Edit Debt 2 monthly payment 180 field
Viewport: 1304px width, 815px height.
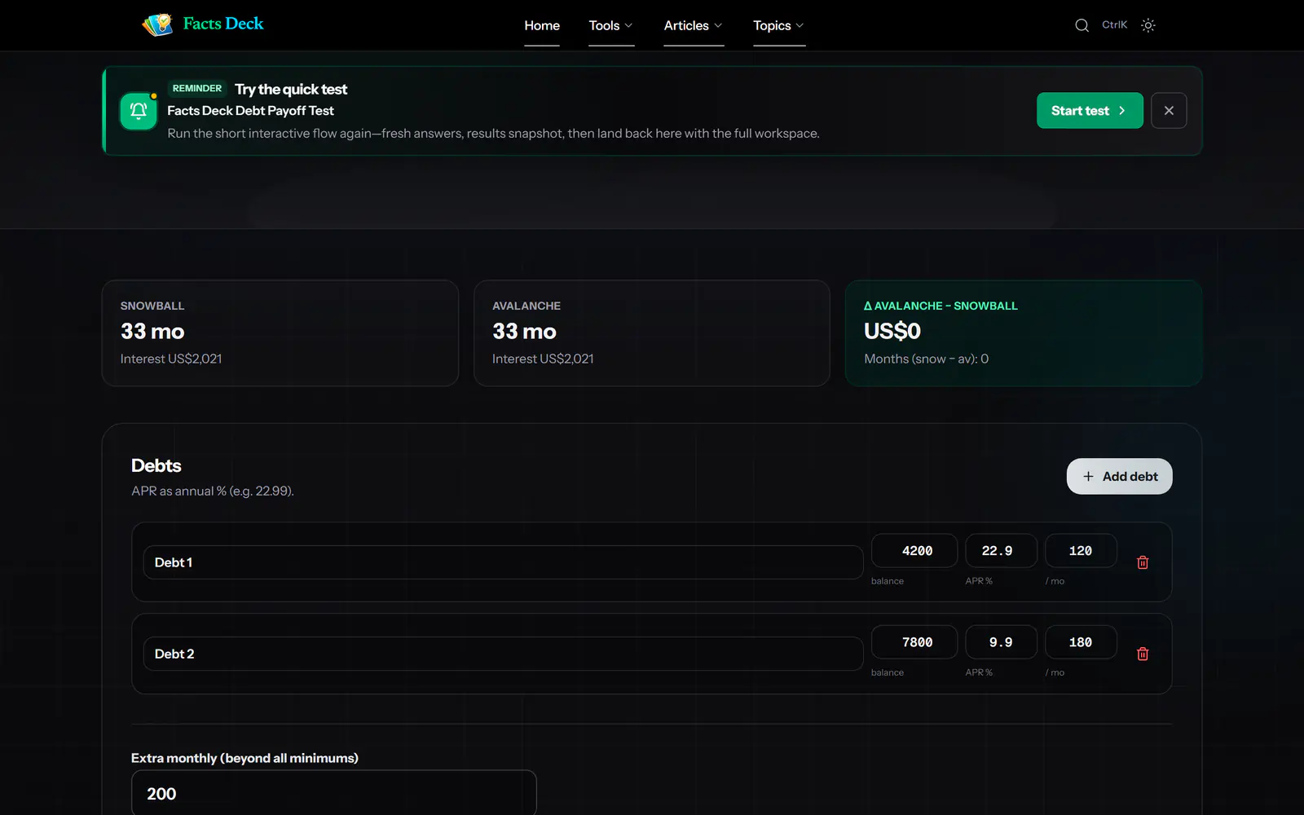coord(1081,642)
